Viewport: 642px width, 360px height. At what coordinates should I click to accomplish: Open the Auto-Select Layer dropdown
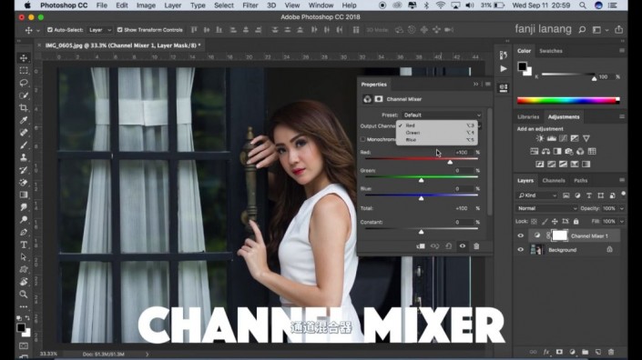[x=99, y=30]
